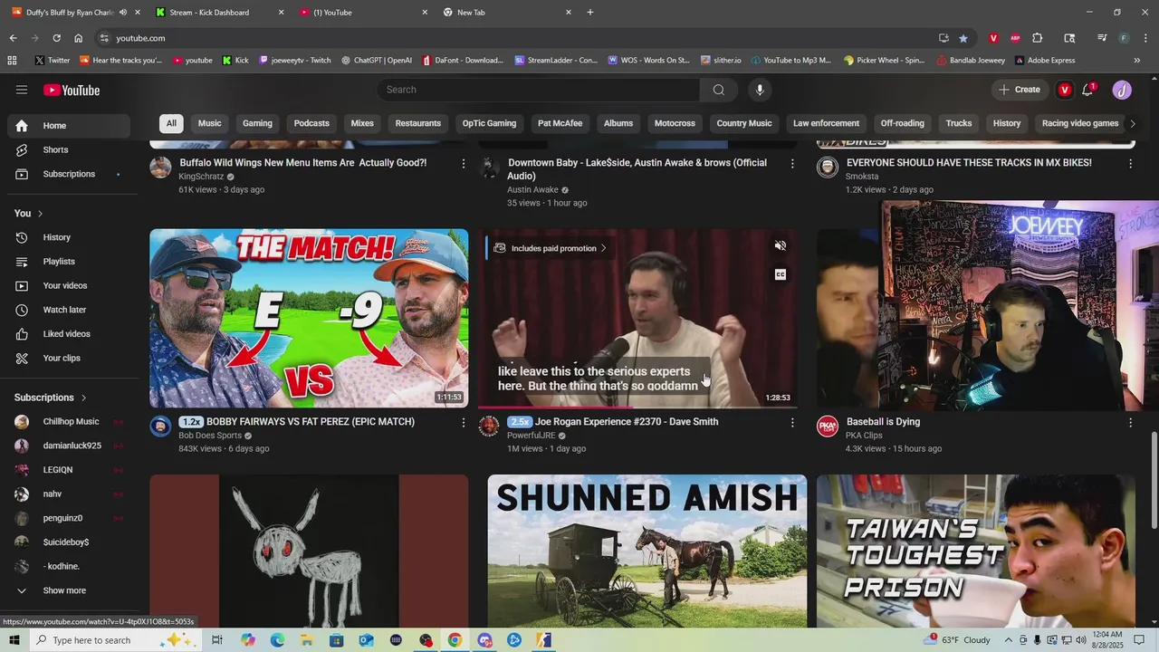This screenshot has width=1159, height=652.
Task: Open Shorts in the sidebar
Action: point(69,149)
